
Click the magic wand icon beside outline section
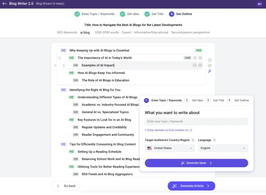pyautogui.click(x=210, y=71)
